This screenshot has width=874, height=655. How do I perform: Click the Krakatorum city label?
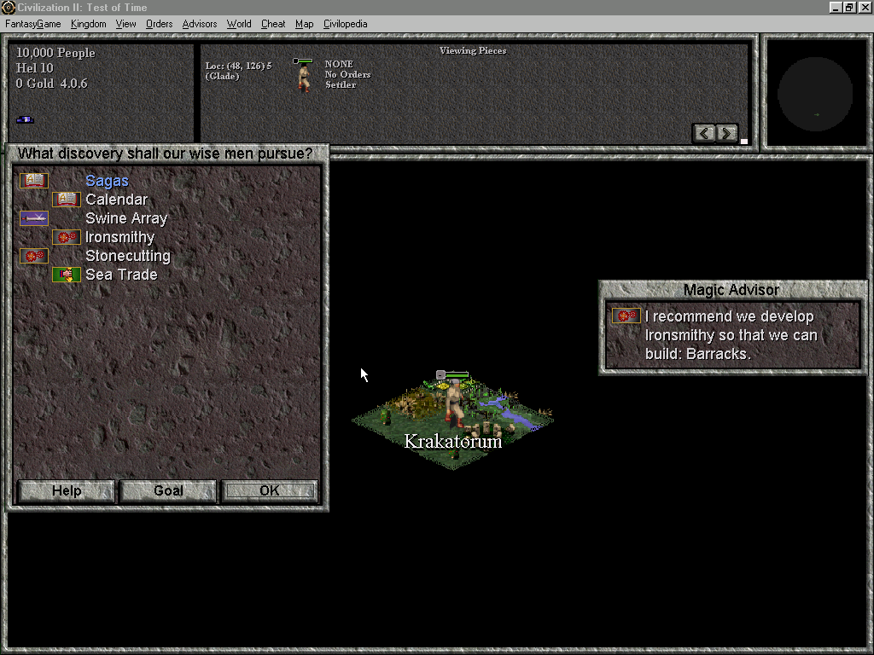(x=452, y=441)
